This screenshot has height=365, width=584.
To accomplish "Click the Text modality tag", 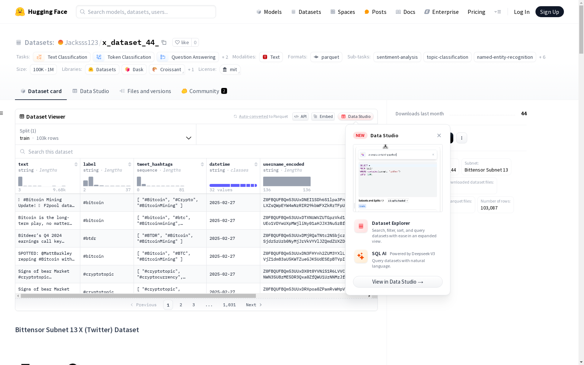I will click(x=271, y=57).
